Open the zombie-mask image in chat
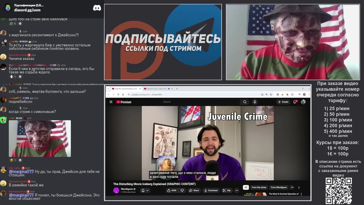 click(40, 138)
